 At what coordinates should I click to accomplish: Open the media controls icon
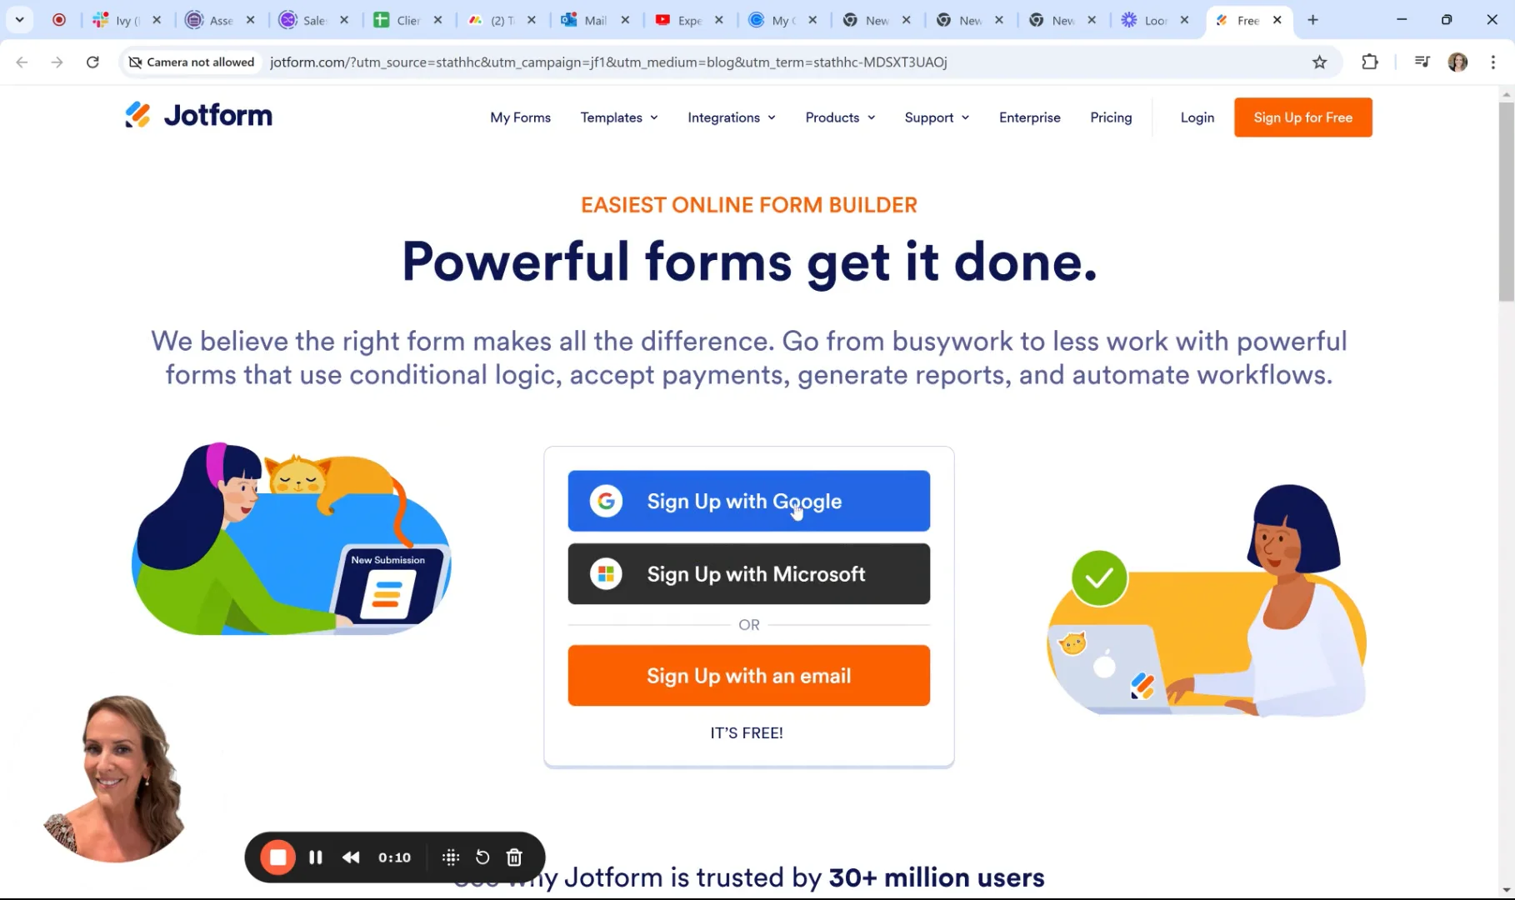[x=1422, y=62]
